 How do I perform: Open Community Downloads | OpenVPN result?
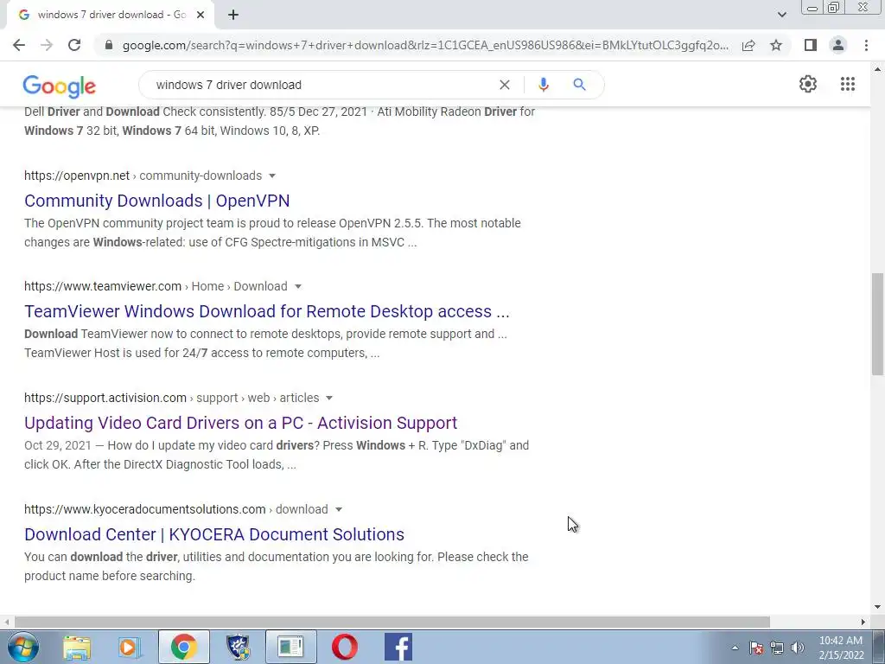pyautogui.click(x=157, y=201)
